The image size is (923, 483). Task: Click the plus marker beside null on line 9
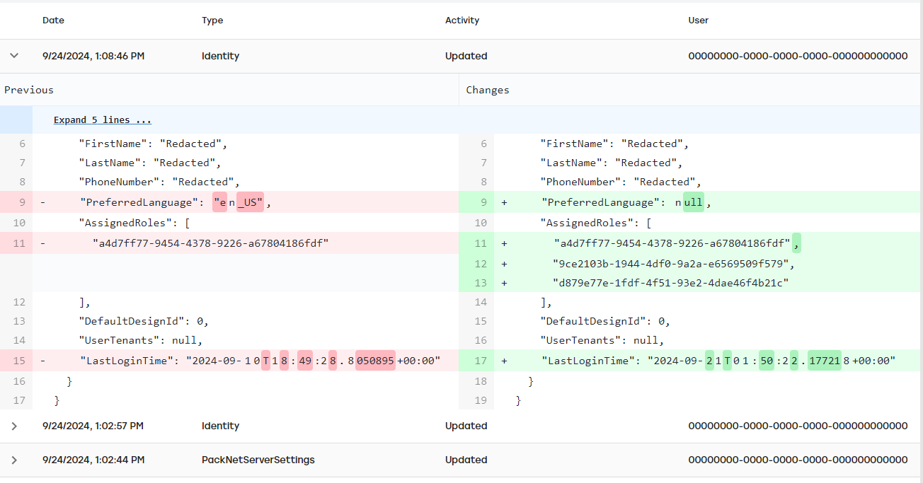(504, 202)
